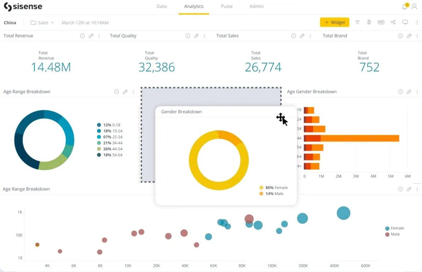Open the user profile icon
This screenshot has height=272, width=422.
click(x=415, y=6)
